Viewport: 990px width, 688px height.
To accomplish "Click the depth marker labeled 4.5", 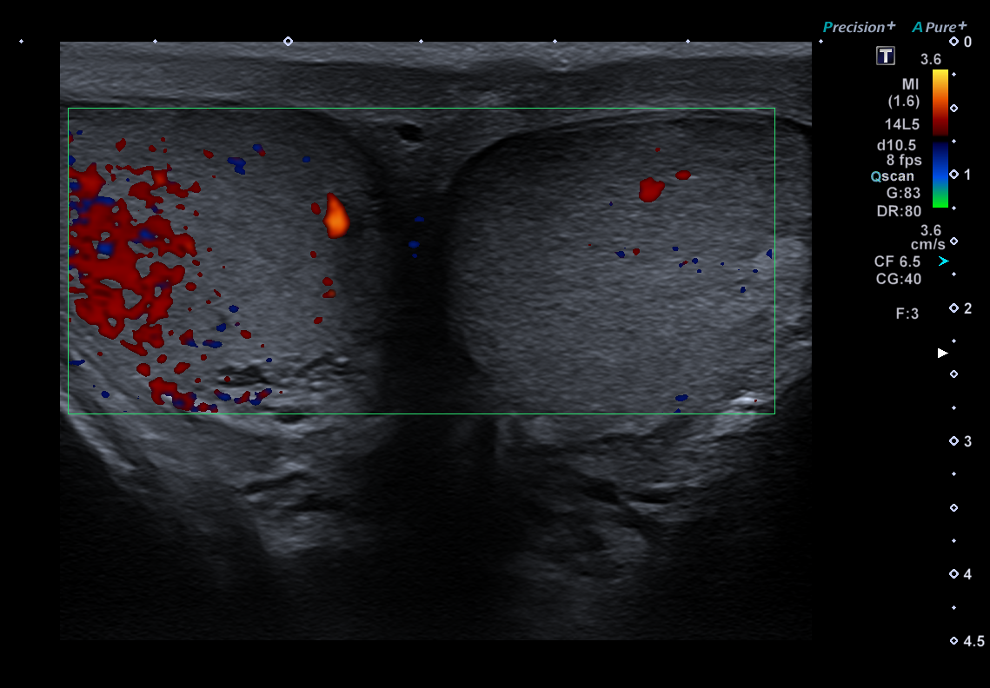I will pyautogui.click(x=967, y=640).
